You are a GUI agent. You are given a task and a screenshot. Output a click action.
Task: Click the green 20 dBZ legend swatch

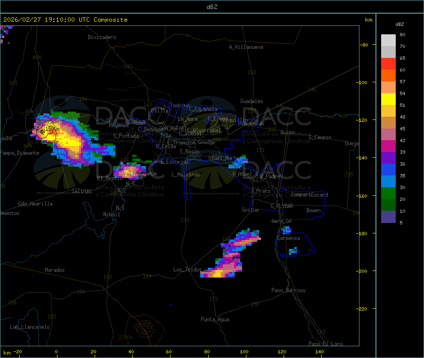(x=388, y=193)
